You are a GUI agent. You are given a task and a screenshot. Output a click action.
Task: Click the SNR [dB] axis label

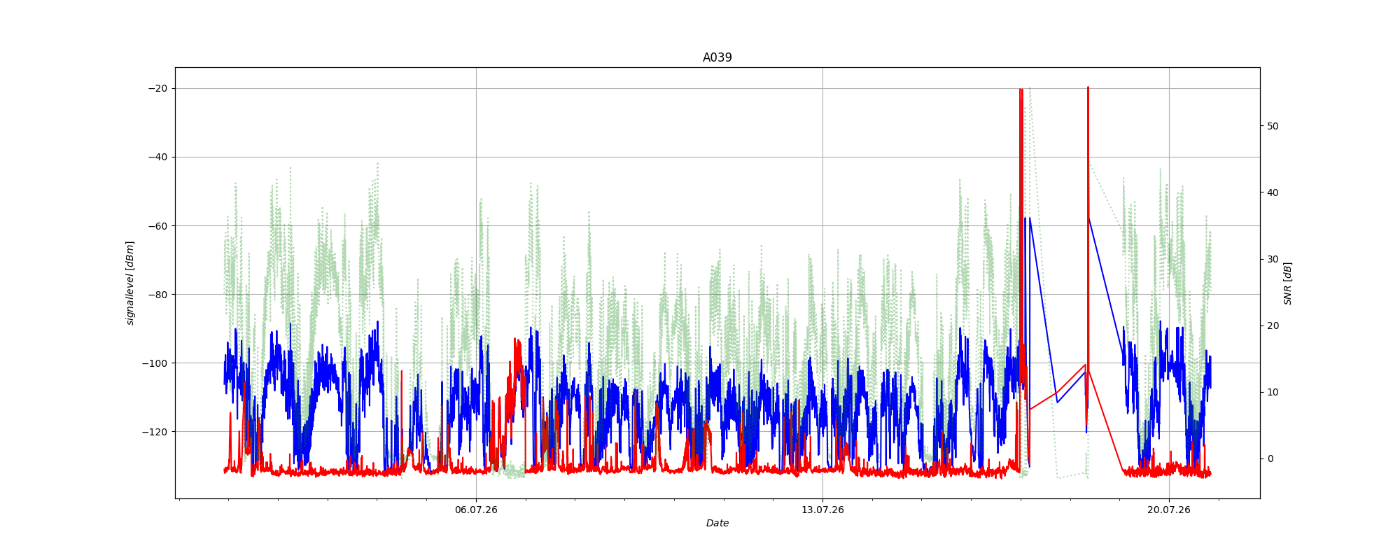pos(1287,283)
